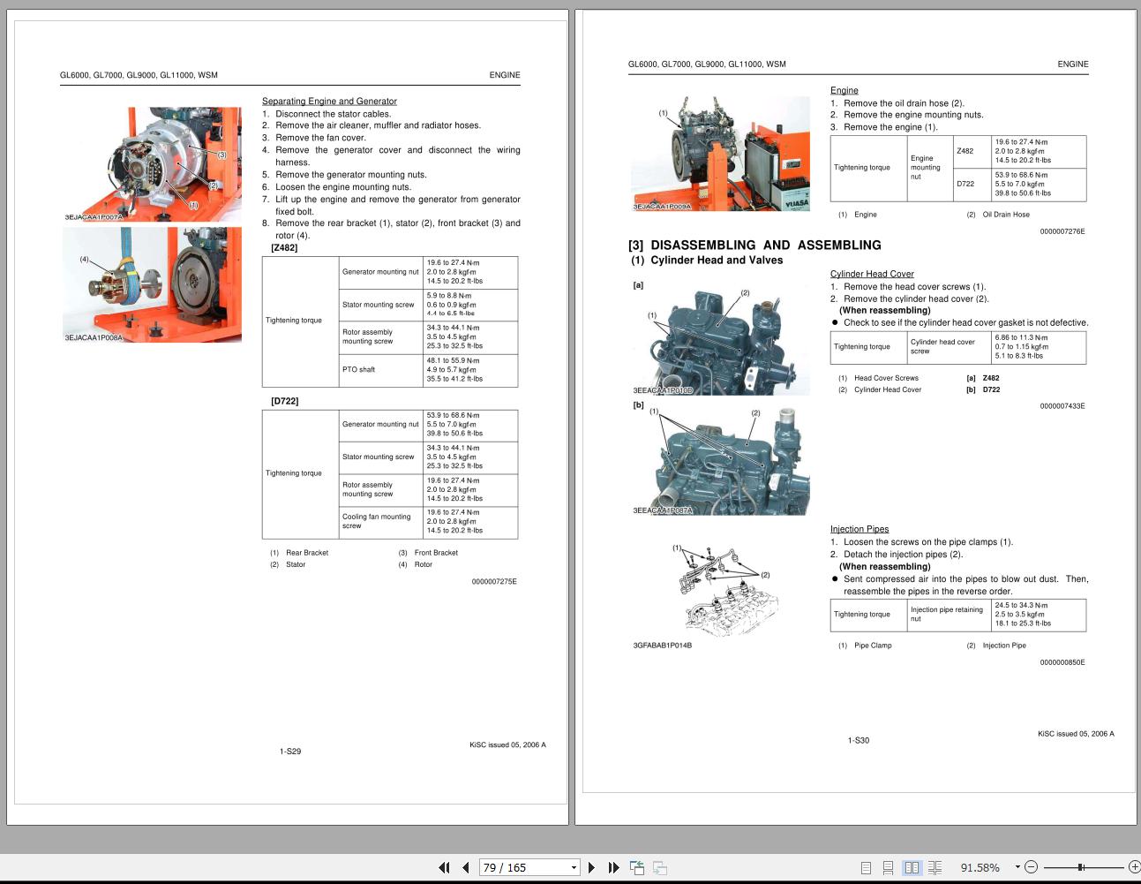Viewport: 1141px width, 884px height.
Task: Open the page number dropdown list
Action: (572, 867)
